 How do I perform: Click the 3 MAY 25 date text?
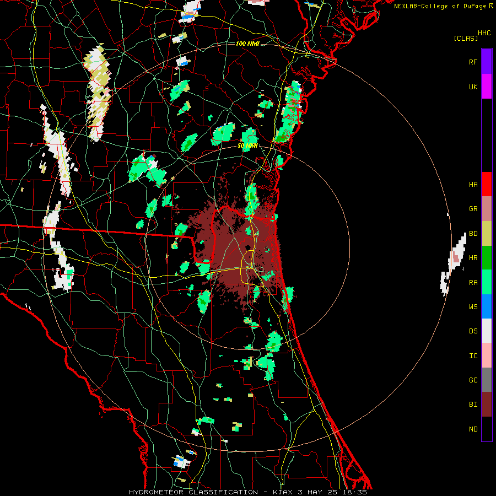(x=318, y=492)
